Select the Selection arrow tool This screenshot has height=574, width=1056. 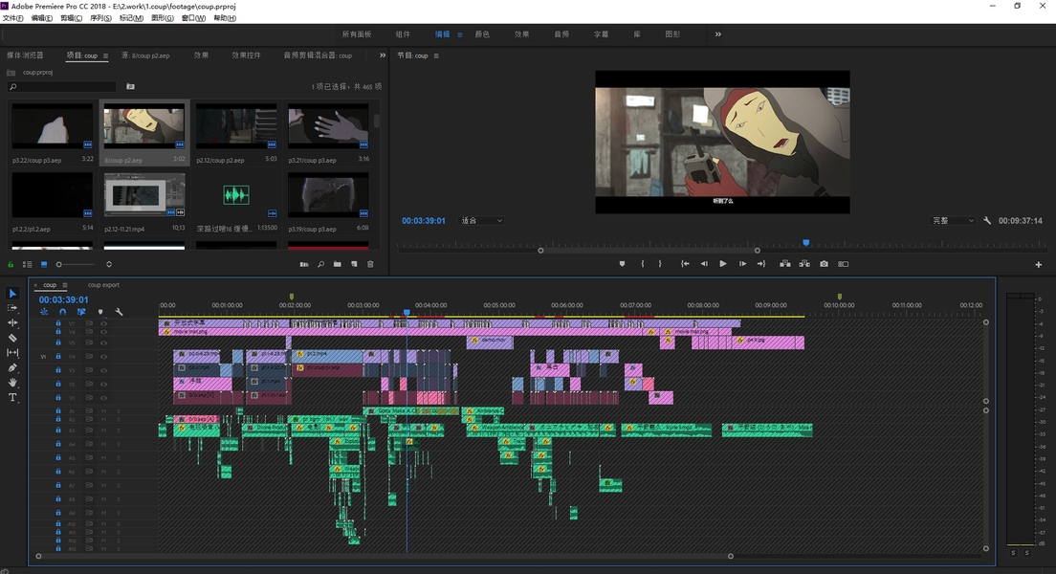click(x=12, y=293)
